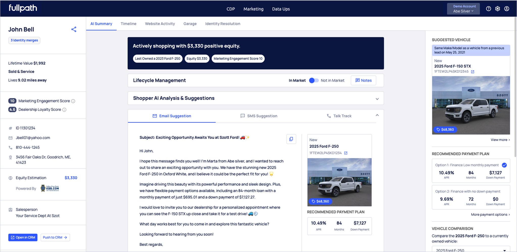Open the Demo Account Abe Silver dropdown
The width and height of the screenshot is (517, 252).
click(463, 9)
